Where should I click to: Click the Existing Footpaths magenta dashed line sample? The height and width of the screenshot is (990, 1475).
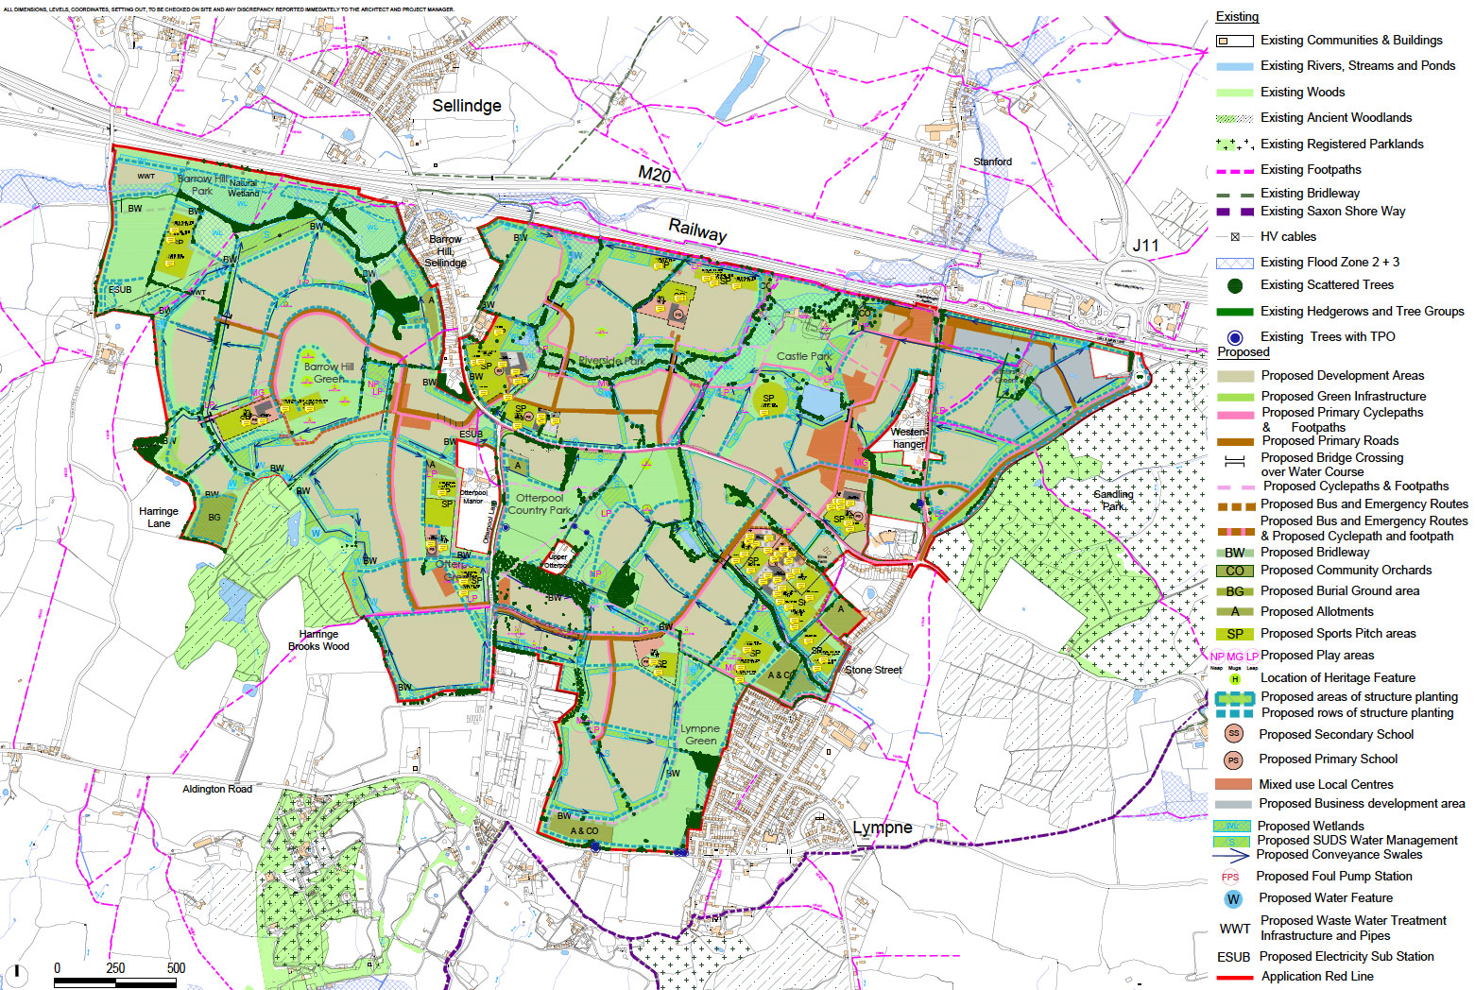coord(1235,170)
